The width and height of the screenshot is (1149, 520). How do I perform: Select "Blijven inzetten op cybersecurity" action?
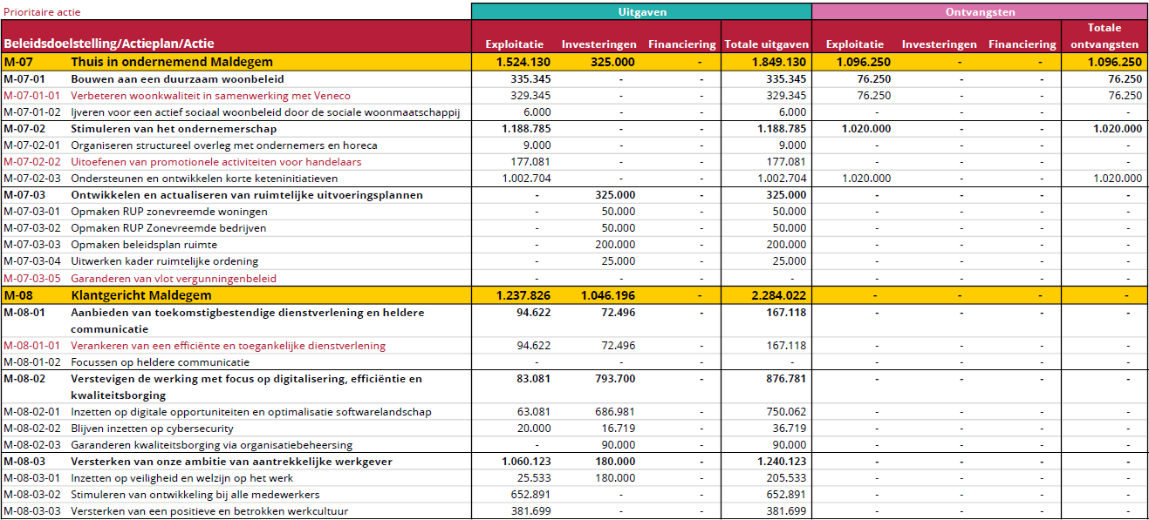point(152,429)
